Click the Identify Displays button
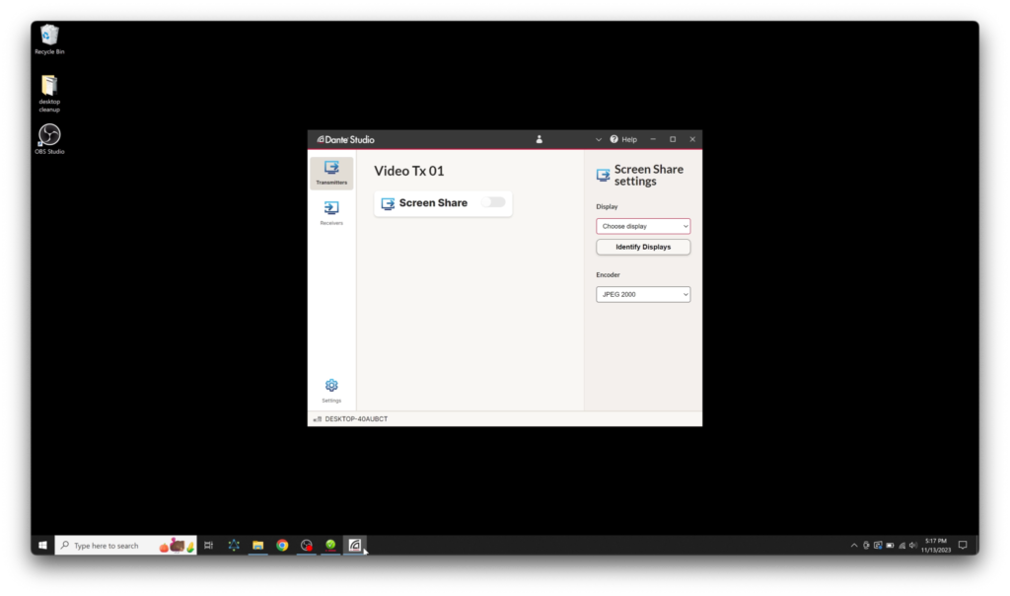The height and width of the screenshot is (596, 1010). click(x=643, y=247)
